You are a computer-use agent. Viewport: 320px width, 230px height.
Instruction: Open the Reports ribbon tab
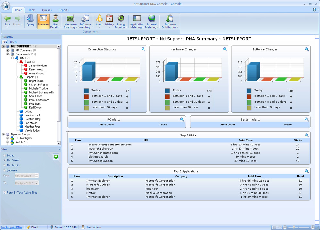63,10
